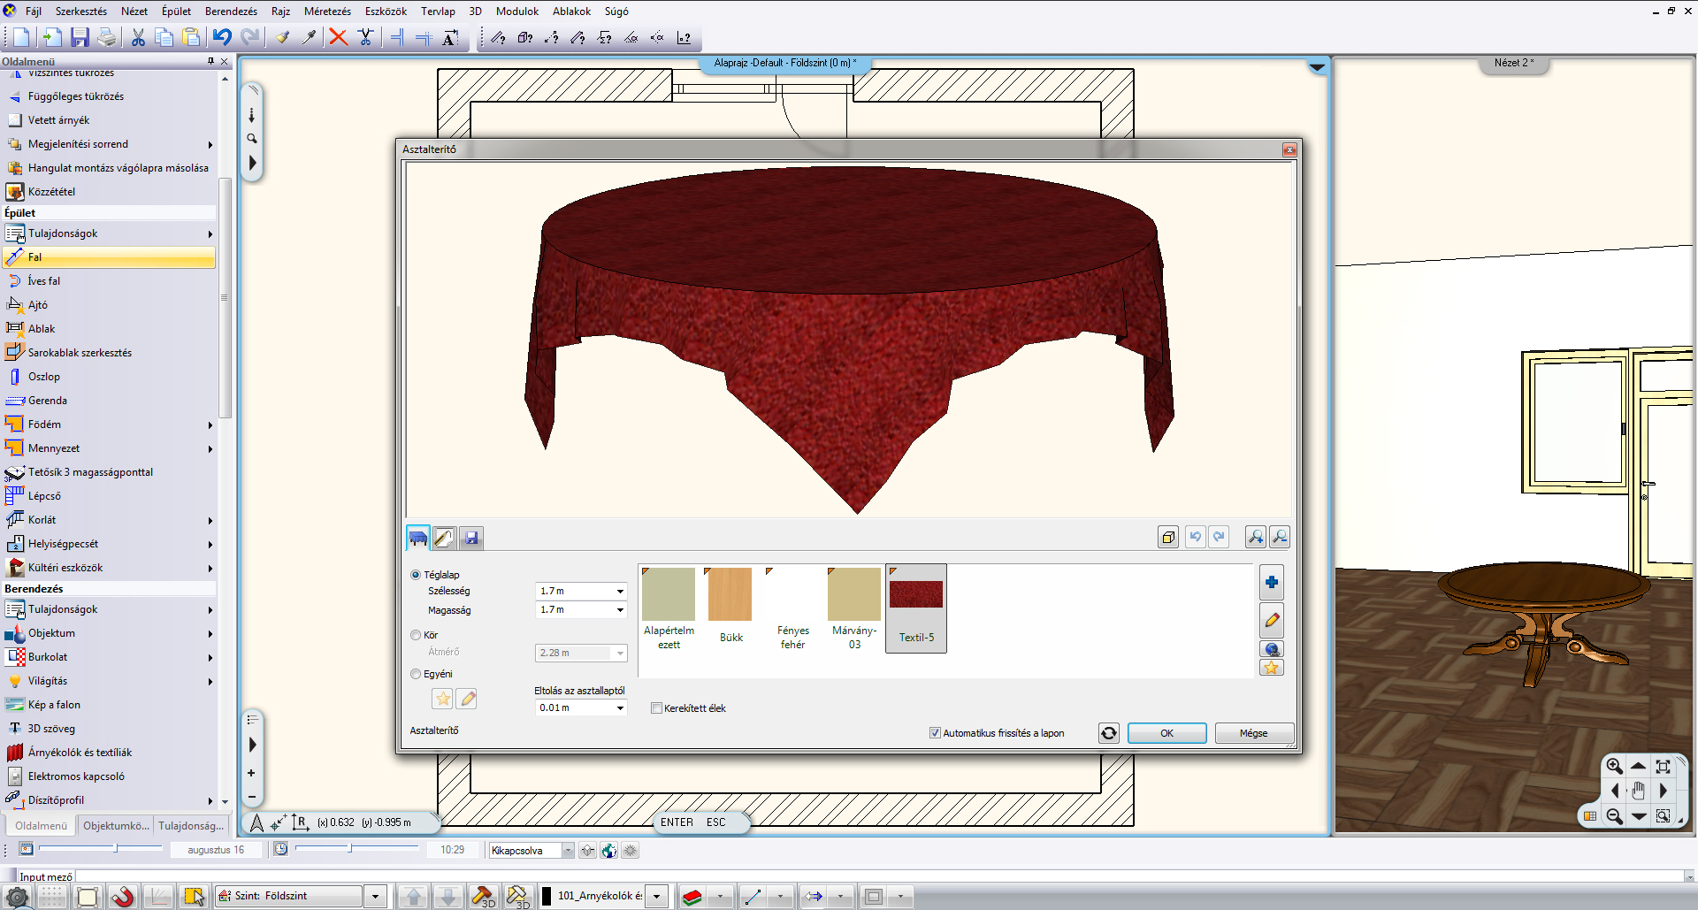This screenshot has height=910, width=1698.
Task: Click the red X delete toolbar icon
Action: [338, 37]
